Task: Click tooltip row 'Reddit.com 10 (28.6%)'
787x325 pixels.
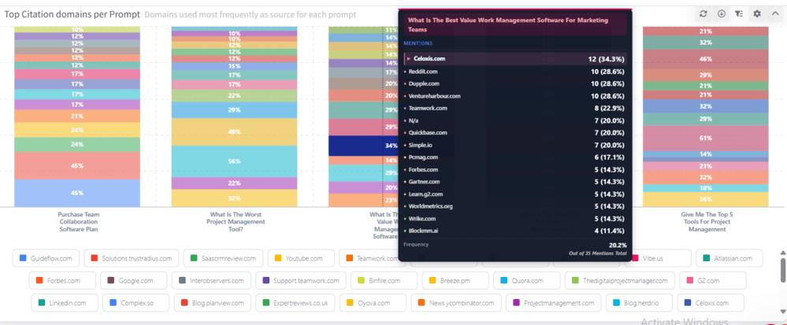Action: (515, 72)
